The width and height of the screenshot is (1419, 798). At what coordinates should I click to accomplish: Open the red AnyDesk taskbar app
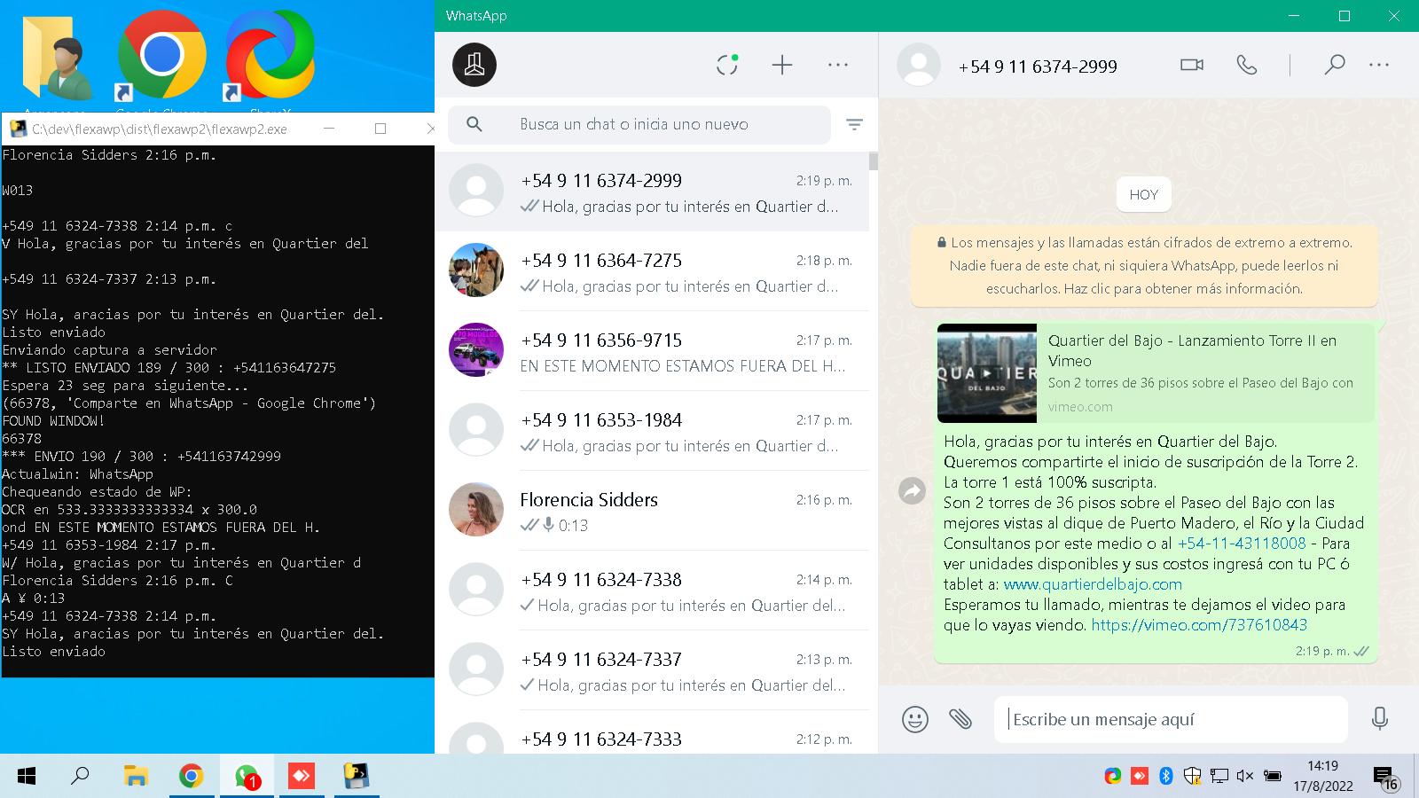(x=302, y=777)
